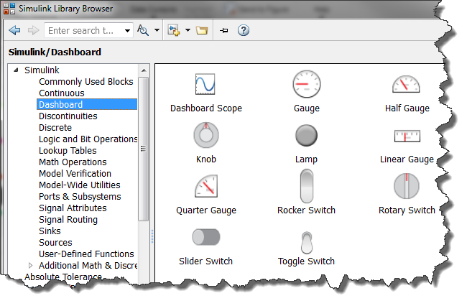Select the Gauge block icon

[306, 85]
